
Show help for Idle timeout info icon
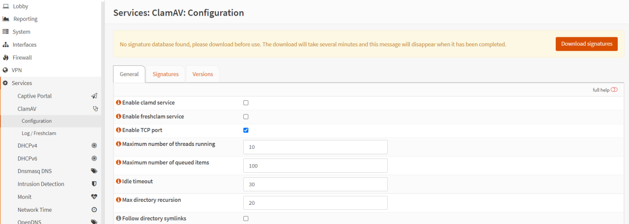118,181
